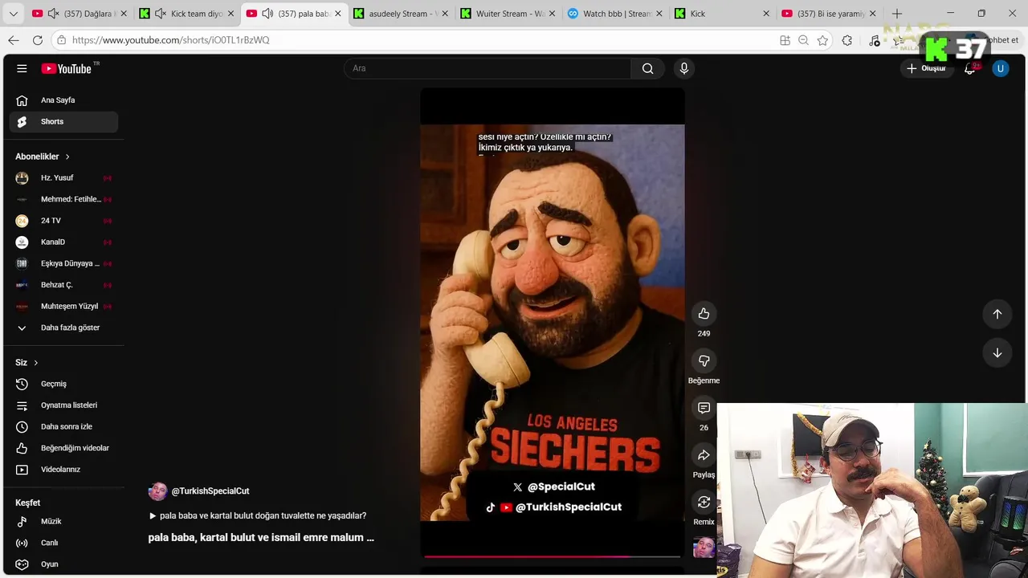
Task: Close the pala baba tab
Action: click(337, 14)
